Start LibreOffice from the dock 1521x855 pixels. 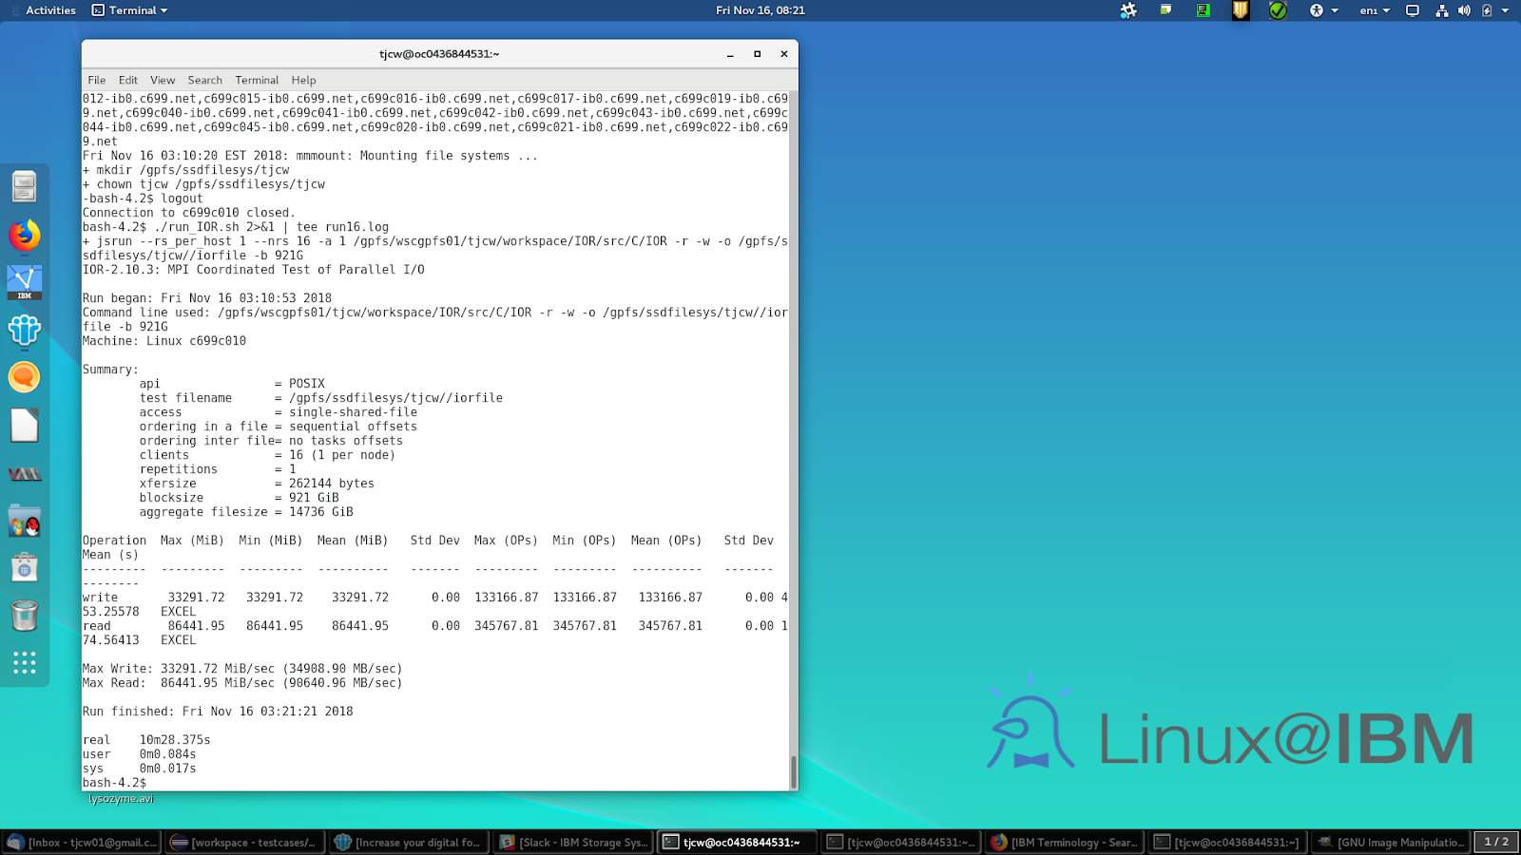[x=24, y=426]
